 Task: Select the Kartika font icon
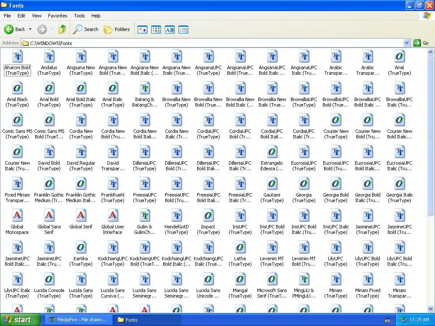coord(81,247)
